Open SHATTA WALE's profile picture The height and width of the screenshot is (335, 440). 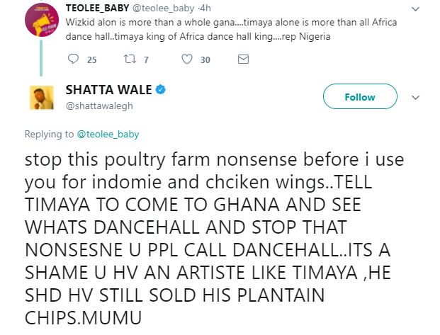(43, 97)
